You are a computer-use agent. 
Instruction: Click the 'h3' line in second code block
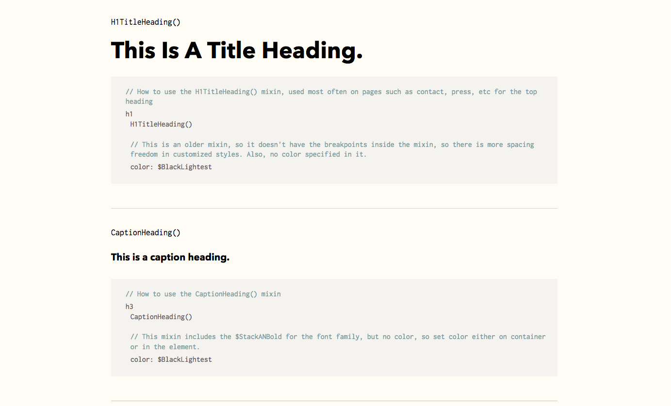pos(129,307)
